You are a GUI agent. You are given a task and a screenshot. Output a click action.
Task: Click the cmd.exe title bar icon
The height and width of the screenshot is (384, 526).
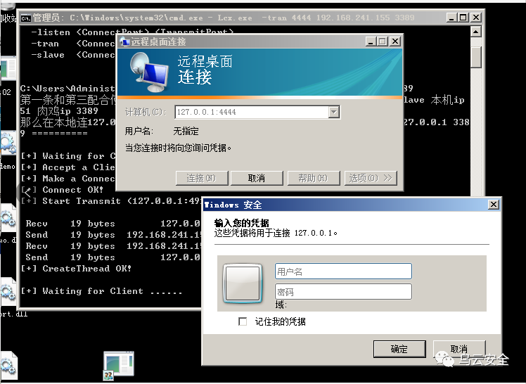[25, 18]
